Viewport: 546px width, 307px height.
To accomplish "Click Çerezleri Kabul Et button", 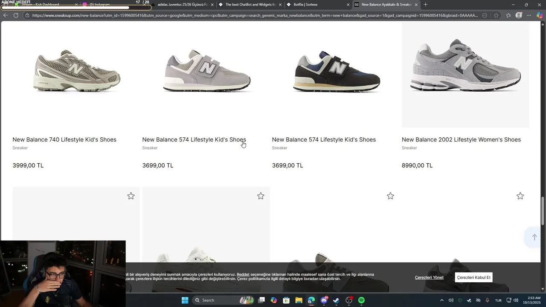I will [473, 278].
